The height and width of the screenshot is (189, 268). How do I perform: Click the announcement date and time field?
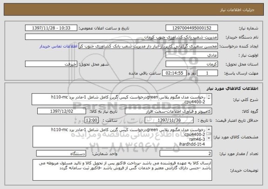tap(51, 28)
